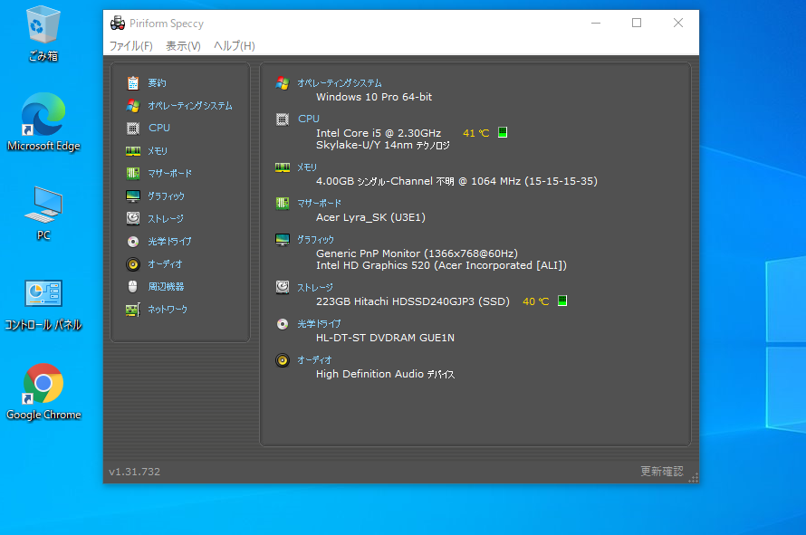The width and height of the screenshot is (806, 535).
Task: Click the Windows 10 Pro 64-bit text
Action: click(x=374, y=97)
